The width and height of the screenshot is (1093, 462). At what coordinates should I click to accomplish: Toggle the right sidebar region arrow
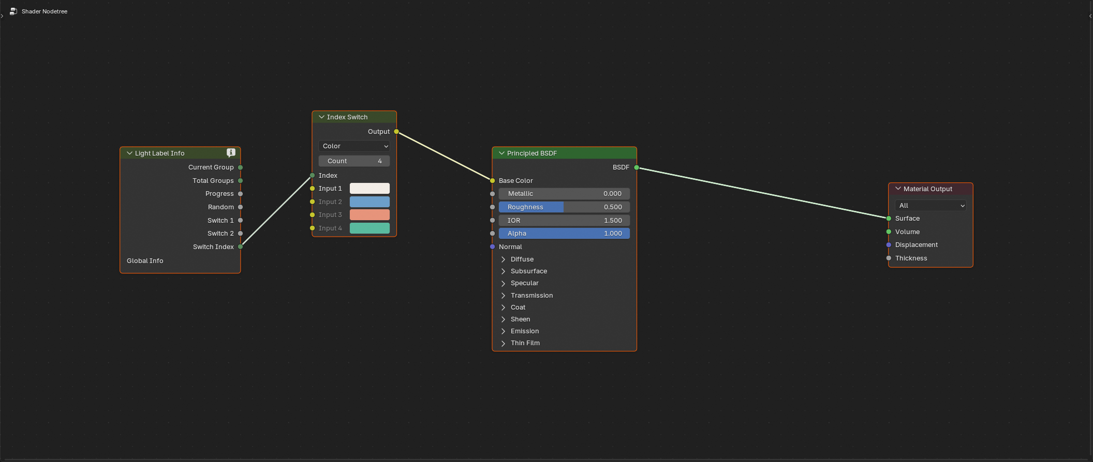pyautogui.click(x=1090, y=16)
